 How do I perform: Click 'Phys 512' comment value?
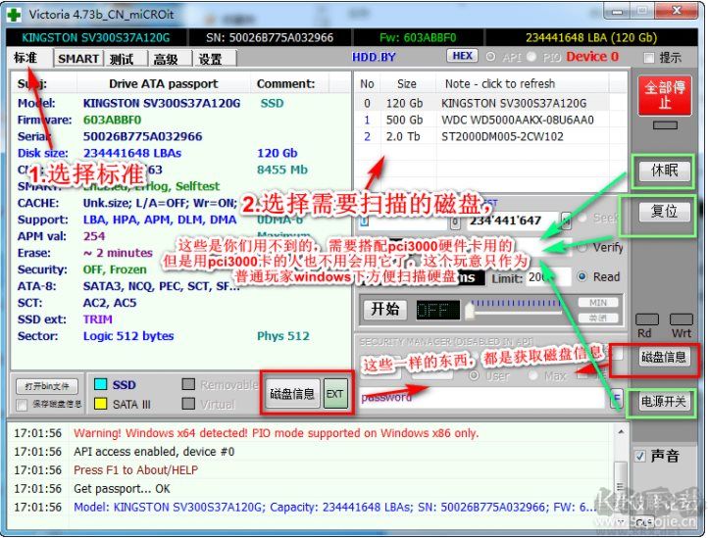(x=283, y=336)
